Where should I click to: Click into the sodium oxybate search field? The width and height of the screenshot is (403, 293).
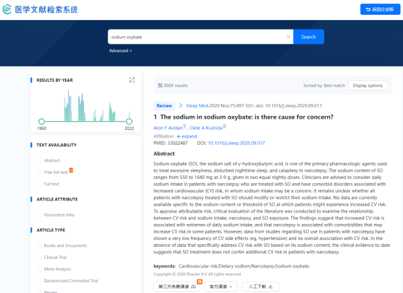click(x=197, y=37)
